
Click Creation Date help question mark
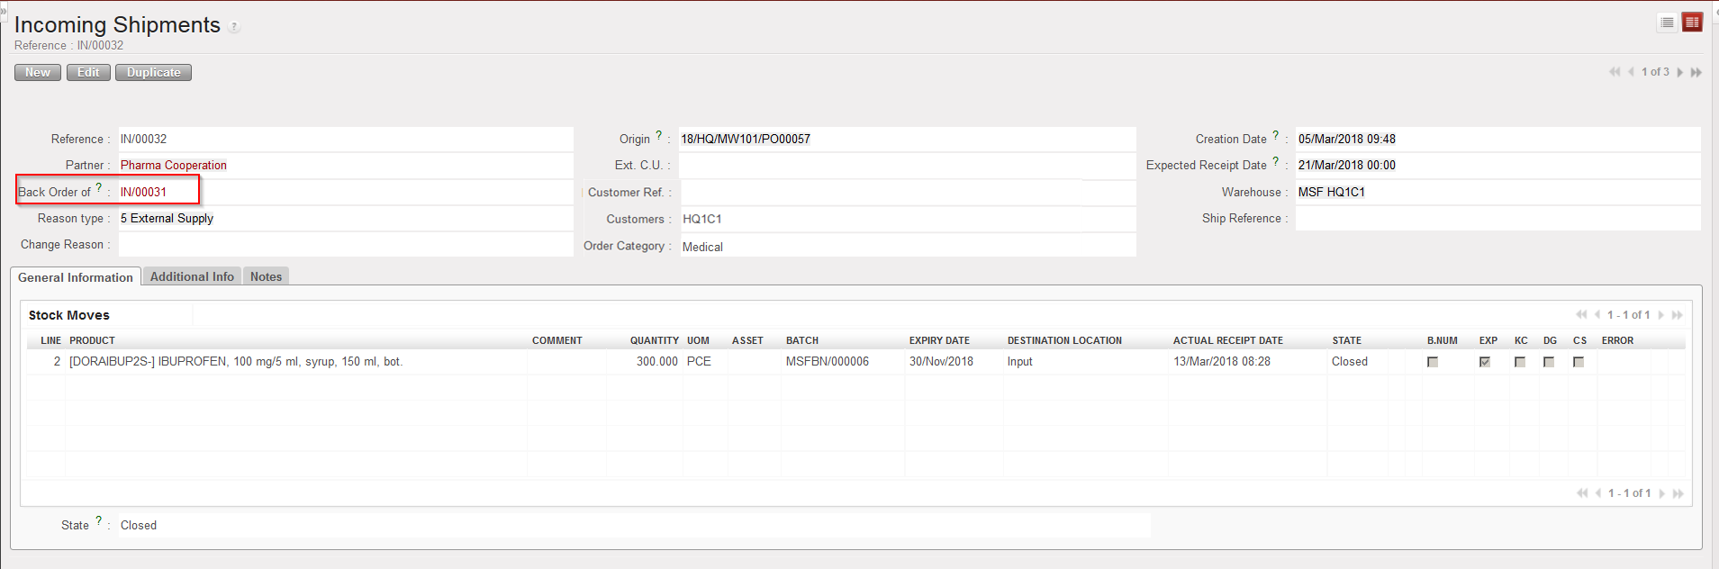click(1275, 135)
